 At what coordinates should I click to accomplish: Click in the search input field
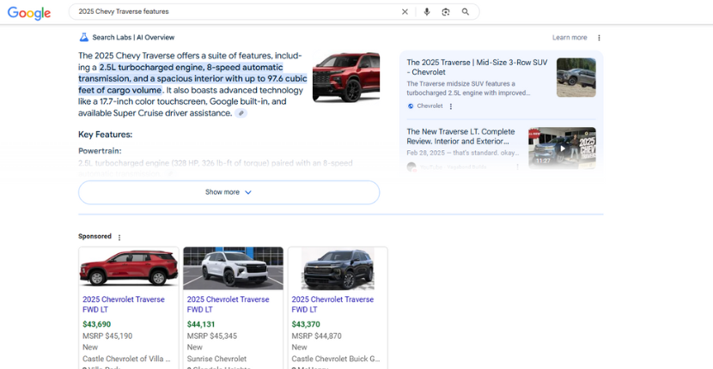(236, 12)
